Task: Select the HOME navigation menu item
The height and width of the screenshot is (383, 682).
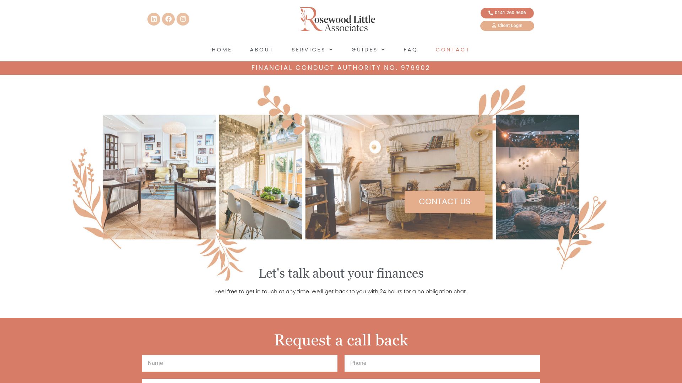Action: pos(222,50)
